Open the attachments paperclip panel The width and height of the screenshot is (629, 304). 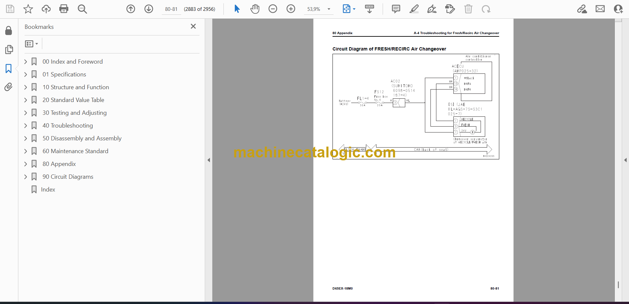pos(9,87)
